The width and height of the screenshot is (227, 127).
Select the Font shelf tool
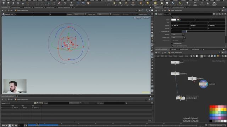65,3
